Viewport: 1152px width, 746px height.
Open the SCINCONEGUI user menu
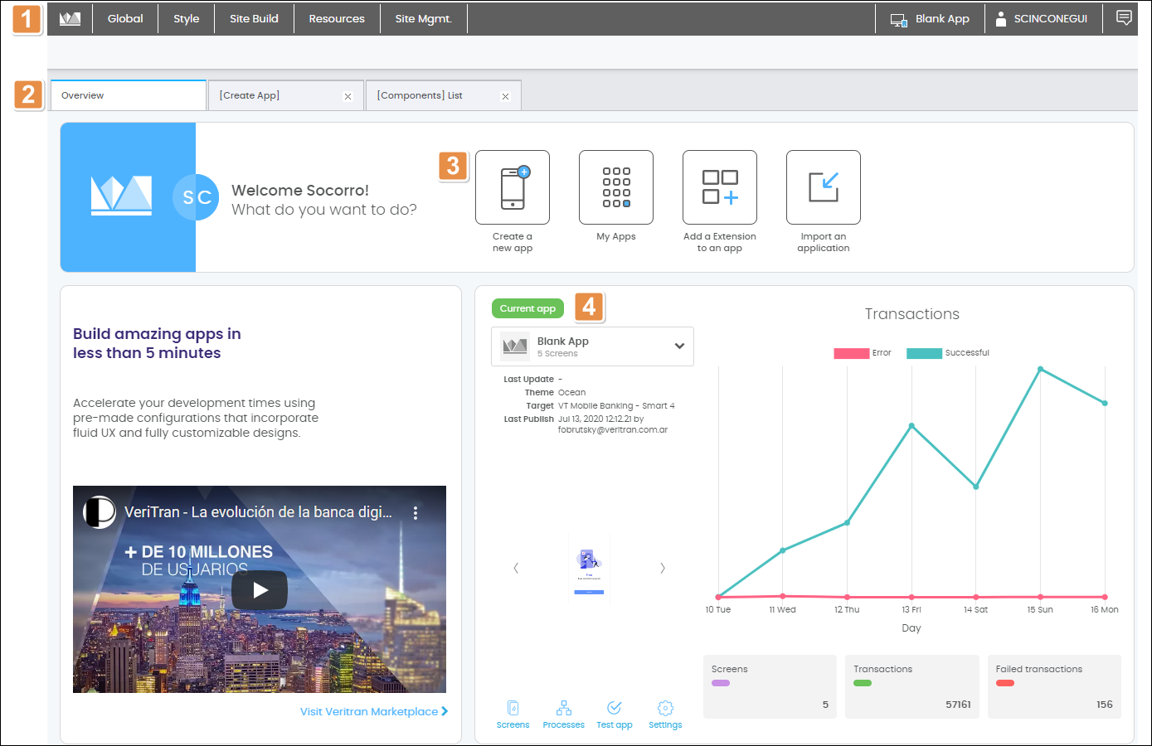1043,18
